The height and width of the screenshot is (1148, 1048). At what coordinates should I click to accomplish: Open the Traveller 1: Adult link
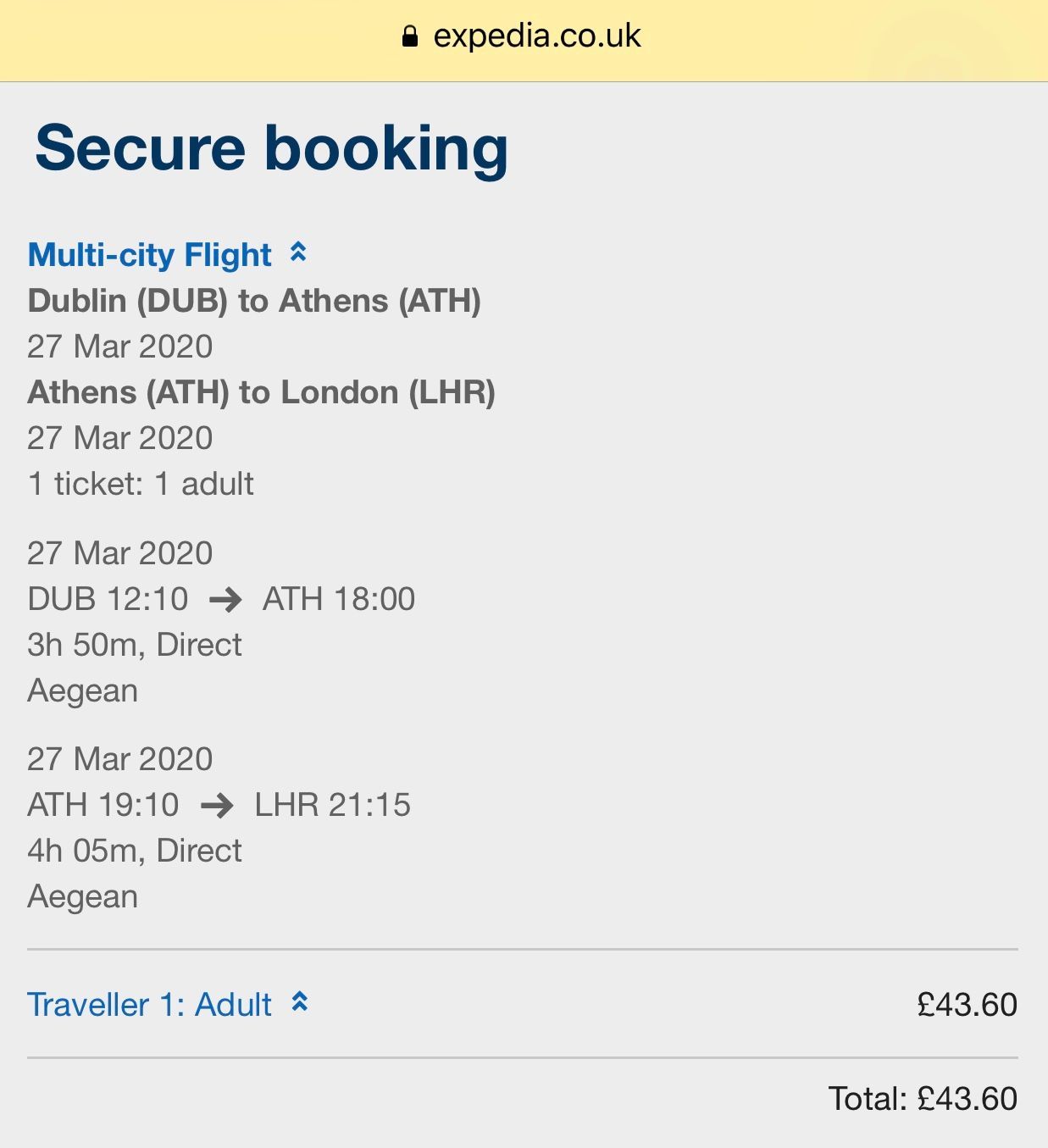[150, 1005]
